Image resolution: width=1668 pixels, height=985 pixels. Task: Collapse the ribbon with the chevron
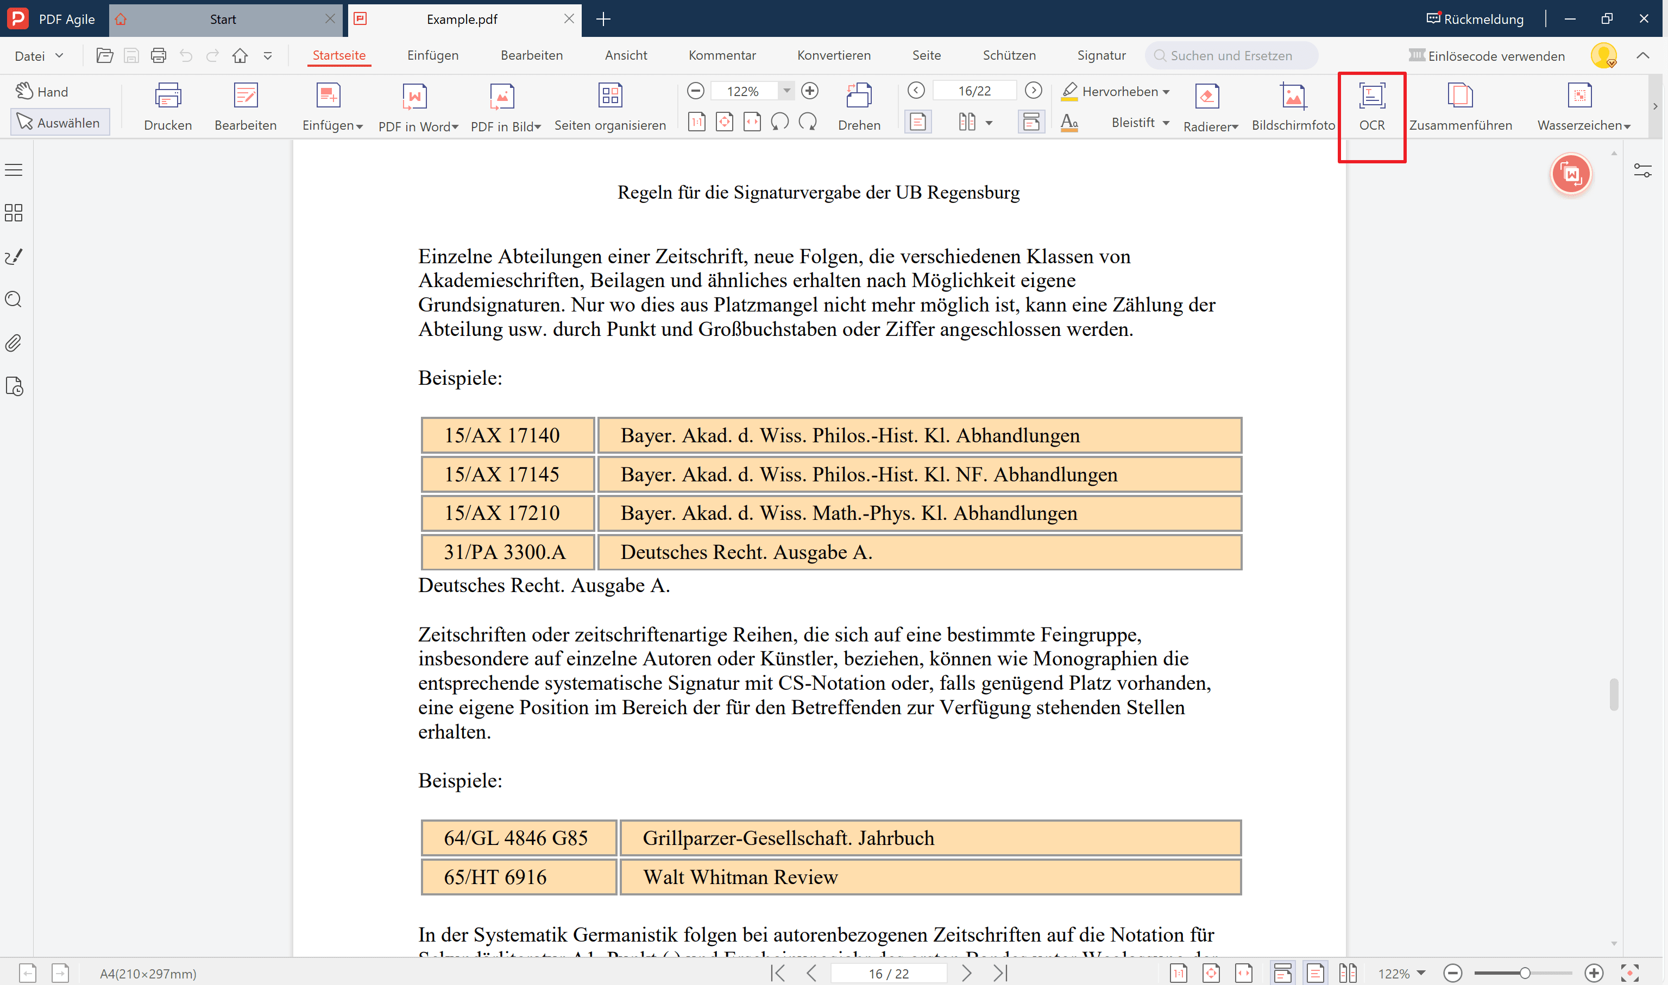1642,56
